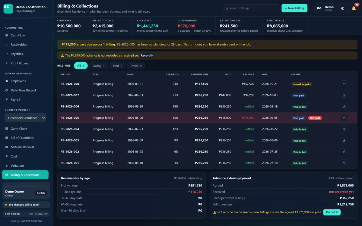The height and width of the screenshot is (226, 362).
Task: Click the PB-2026-001 billing number
Action: coord(70,163)
